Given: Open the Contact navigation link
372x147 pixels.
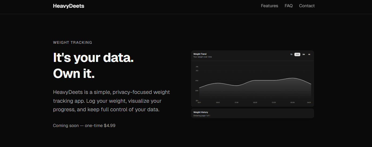Looking at the screenshot, I should pyautogui.click(x=307, y=6).
